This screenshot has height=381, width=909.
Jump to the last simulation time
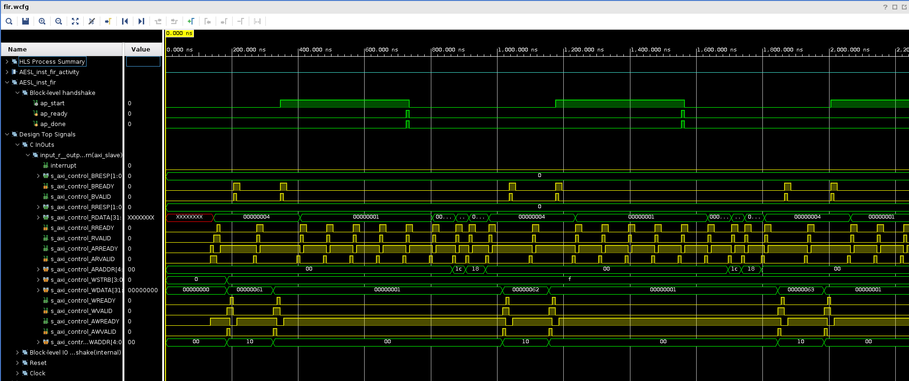[x=141, y=21]
